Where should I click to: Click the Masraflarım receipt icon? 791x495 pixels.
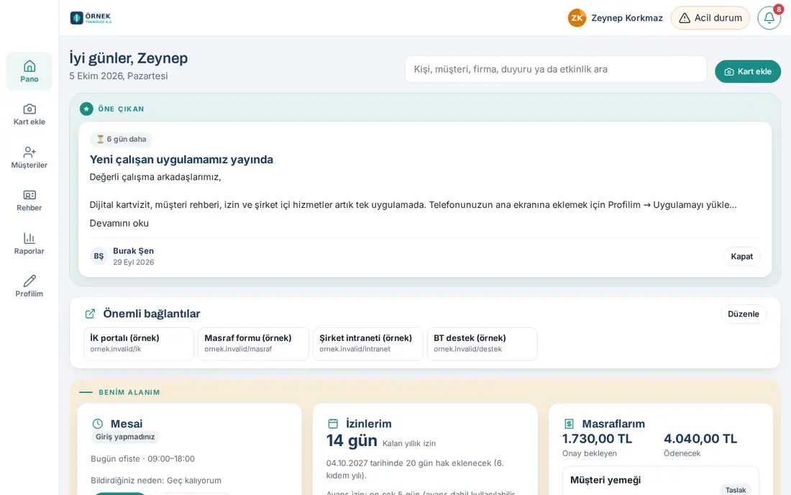569,424
